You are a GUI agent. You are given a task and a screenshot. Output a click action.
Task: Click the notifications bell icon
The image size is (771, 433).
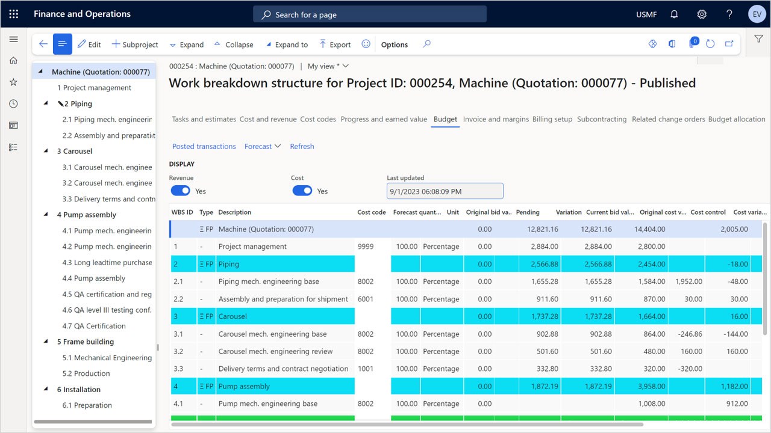675,14
